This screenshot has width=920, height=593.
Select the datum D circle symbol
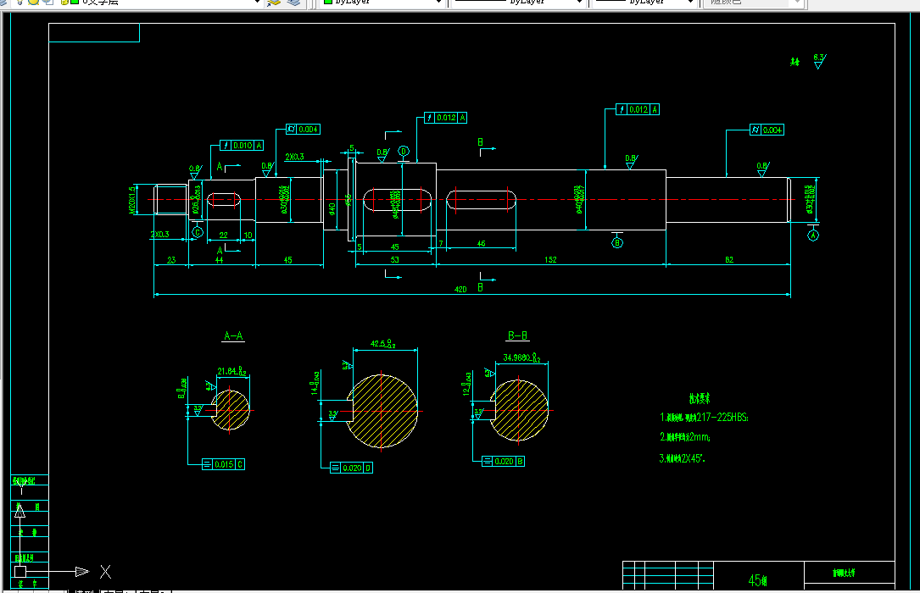[x=404, y=151]
